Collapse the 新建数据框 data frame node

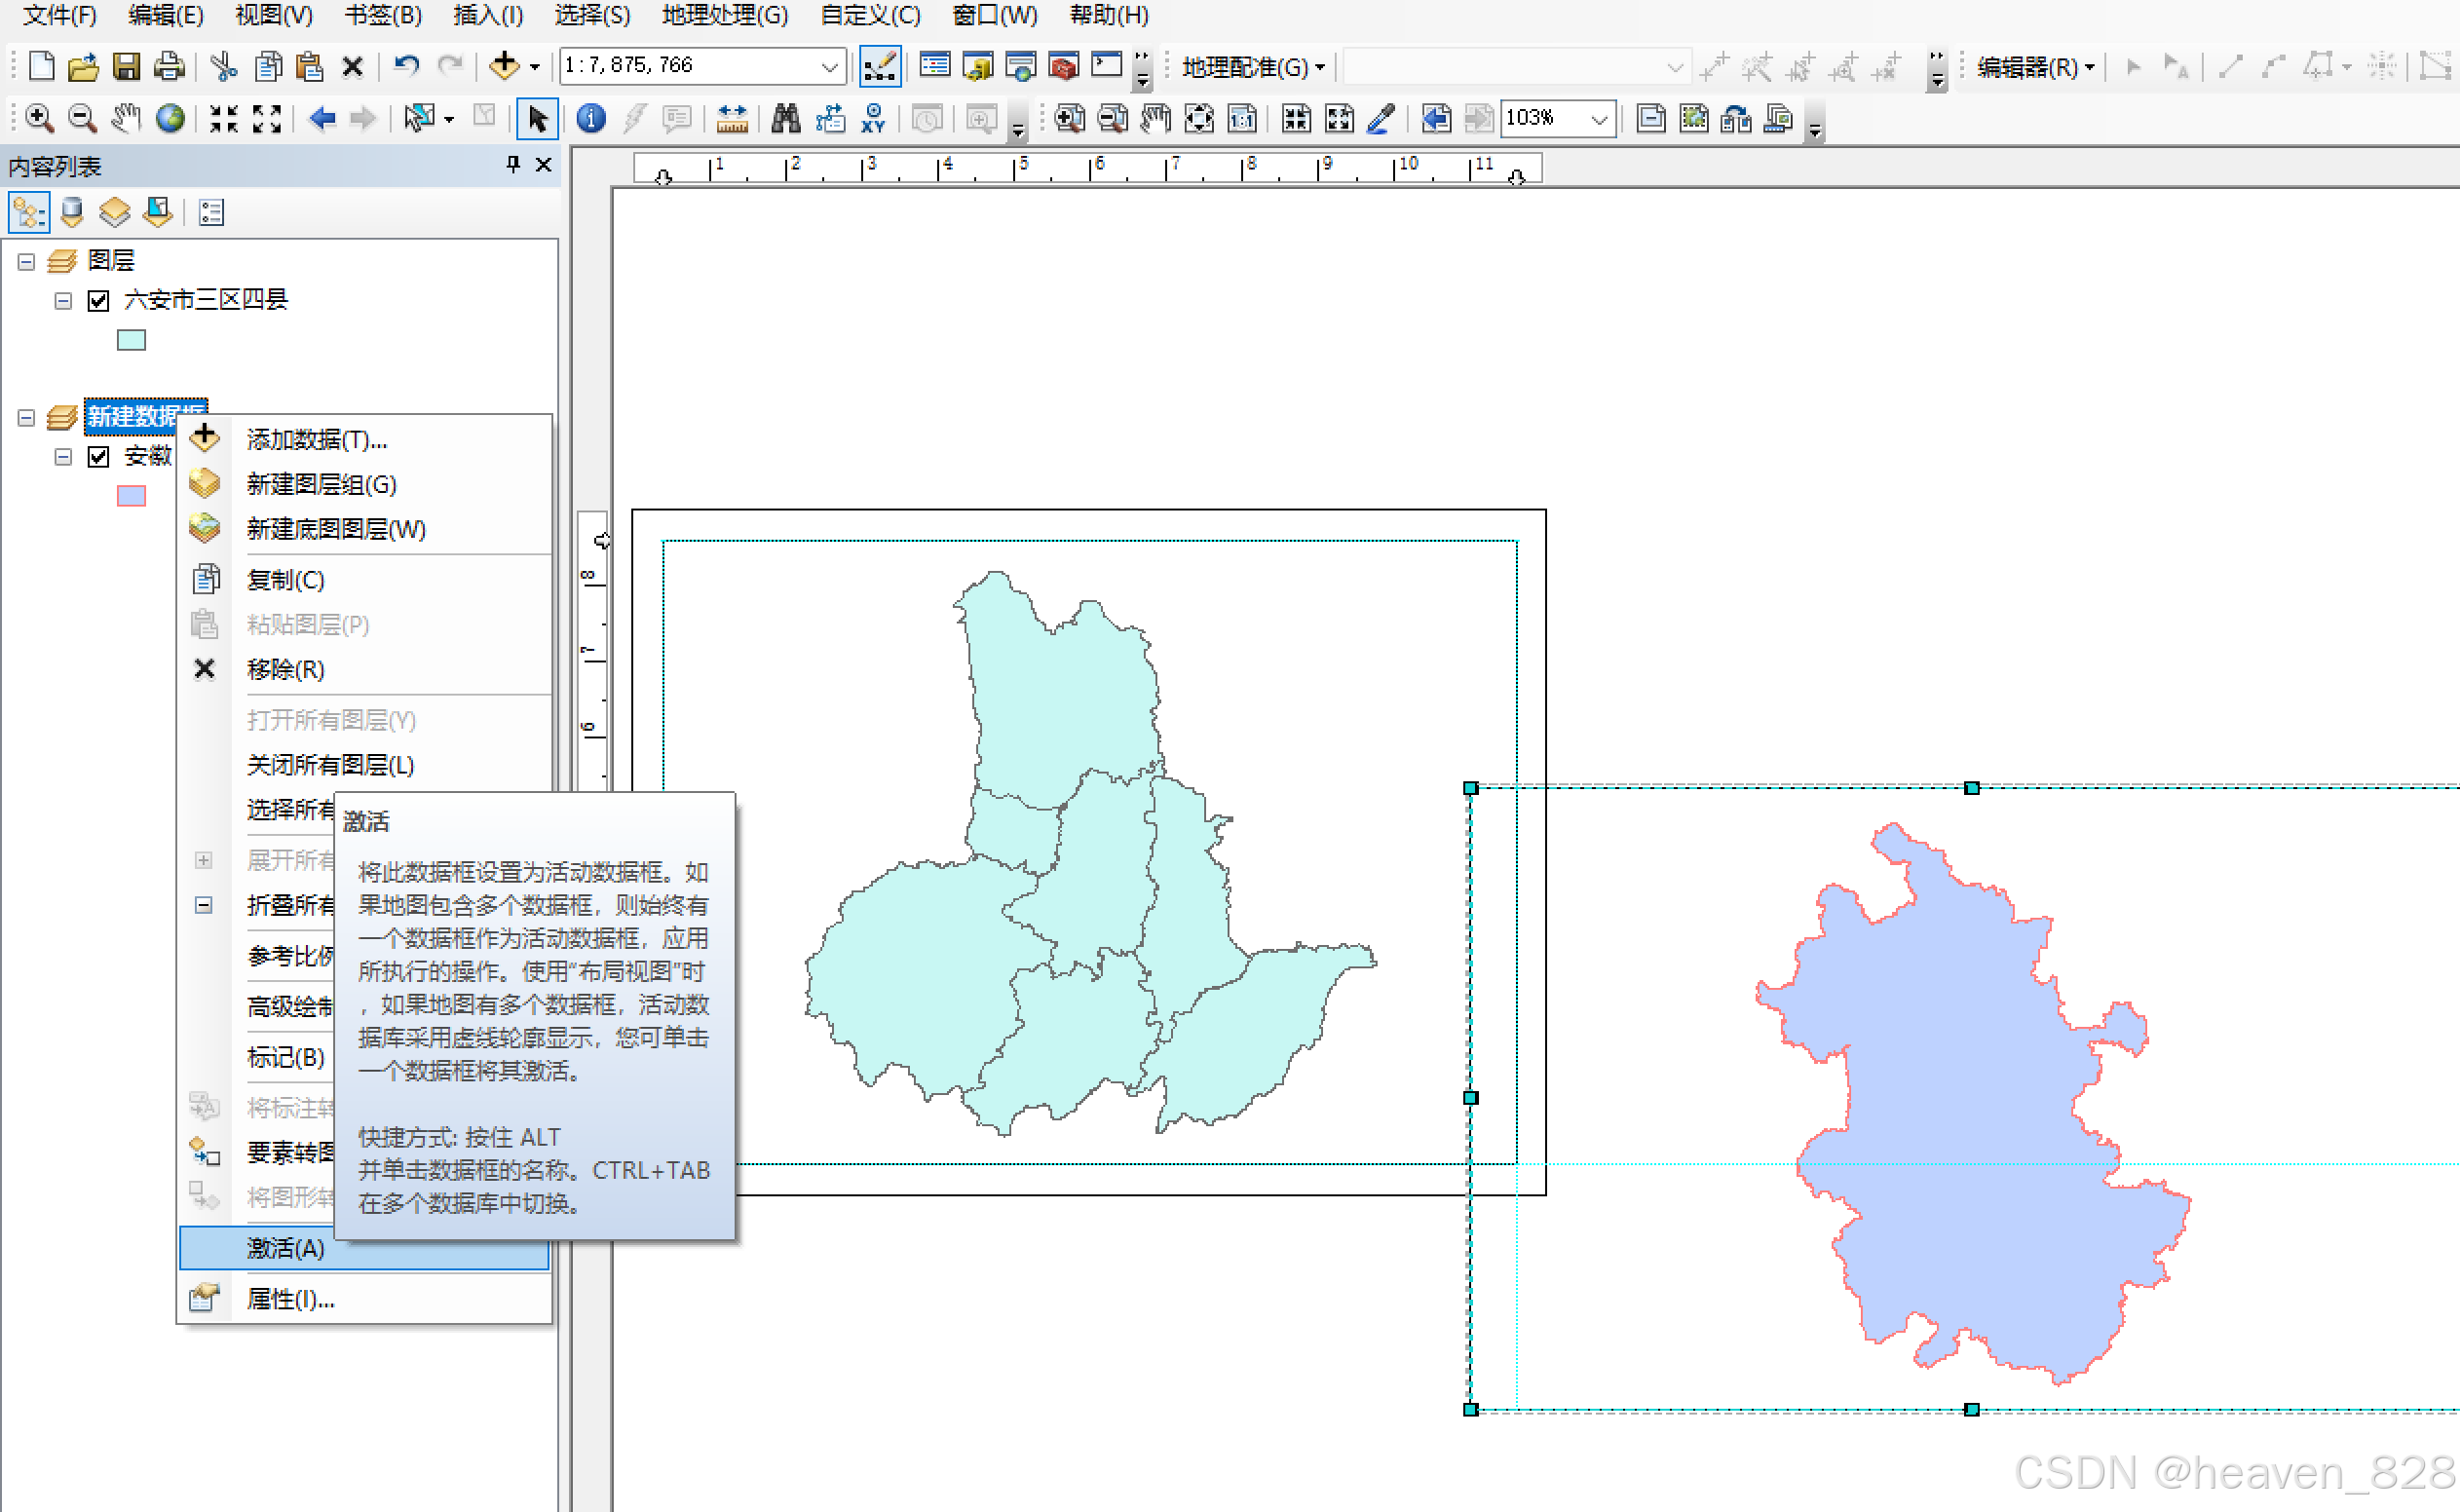[27, 418]
